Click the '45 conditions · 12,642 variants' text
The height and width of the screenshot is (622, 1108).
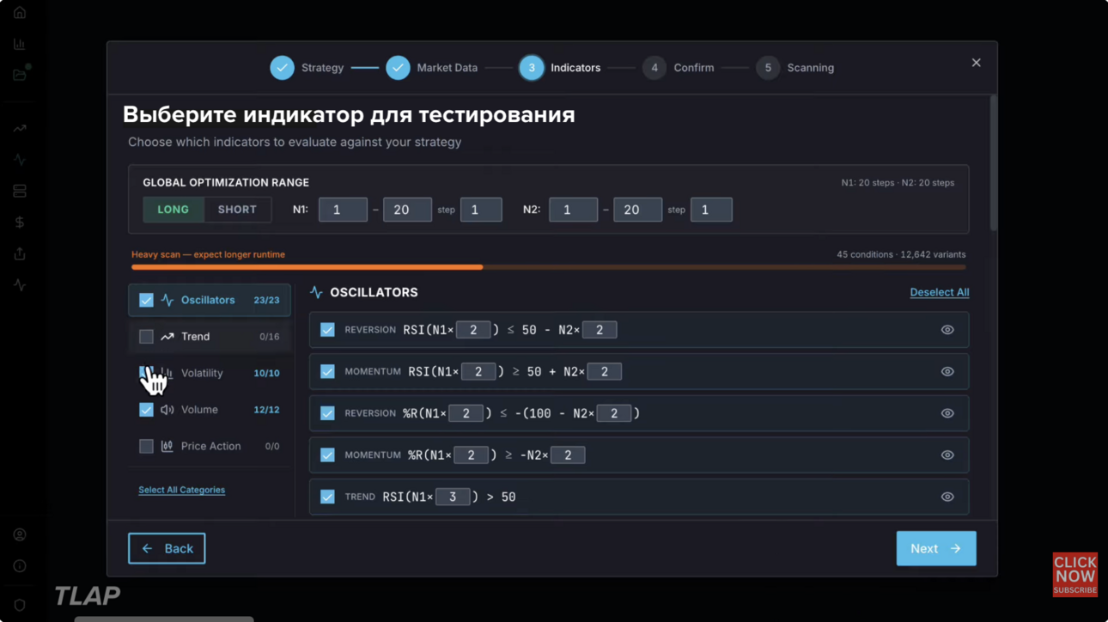pyautogui.click(x=901, y=254)
